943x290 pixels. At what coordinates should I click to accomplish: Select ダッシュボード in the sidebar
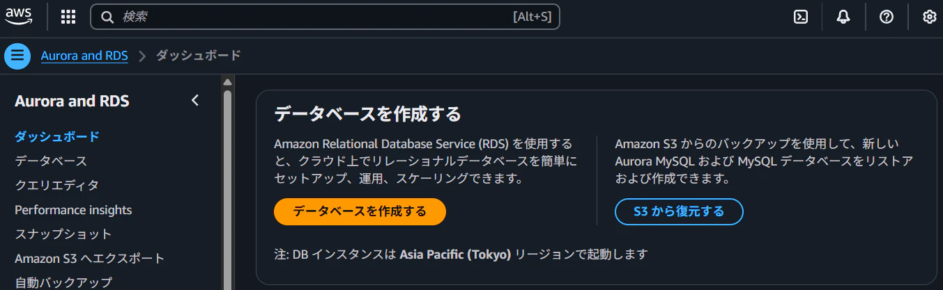click(x=57, y=137)
